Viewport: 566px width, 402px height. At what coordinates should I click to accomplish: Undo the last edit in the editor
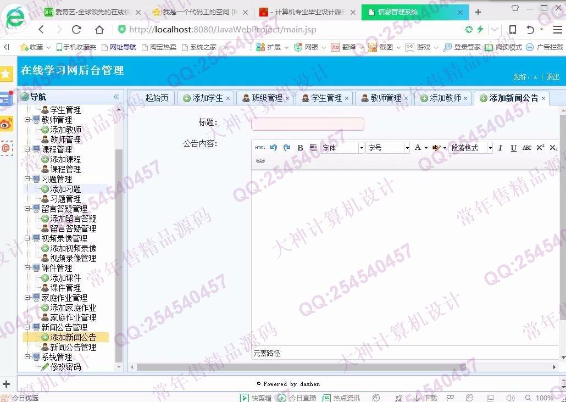(274, 148)
